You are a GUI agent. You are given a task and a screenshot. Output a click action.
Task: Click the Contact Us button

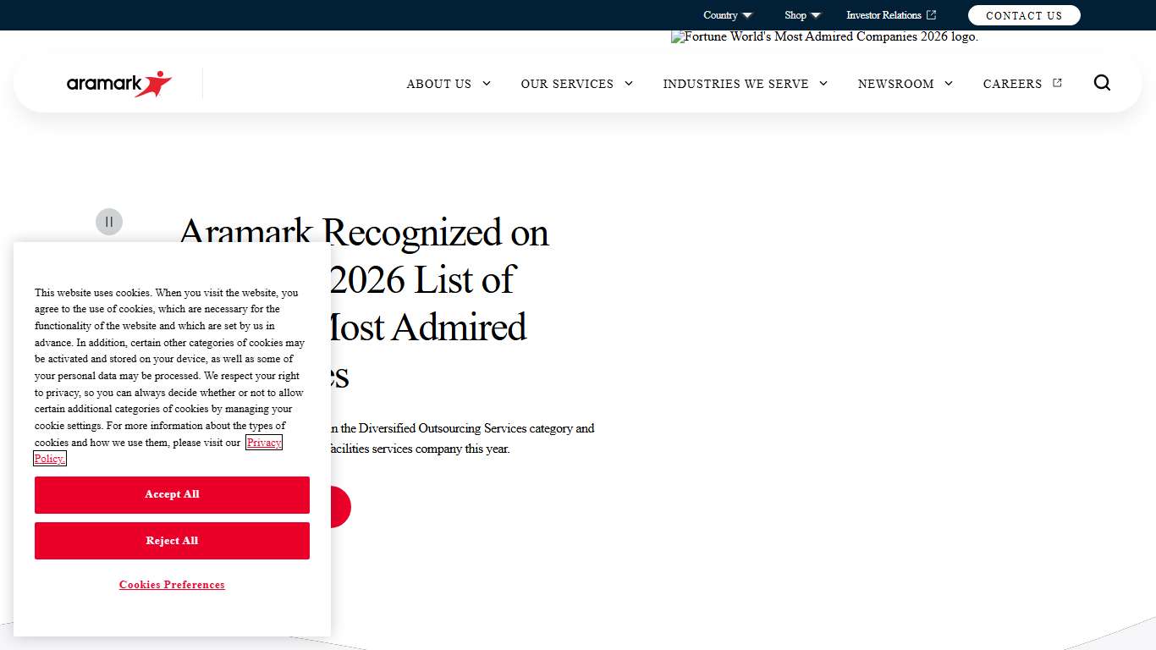click(1024, 14)
